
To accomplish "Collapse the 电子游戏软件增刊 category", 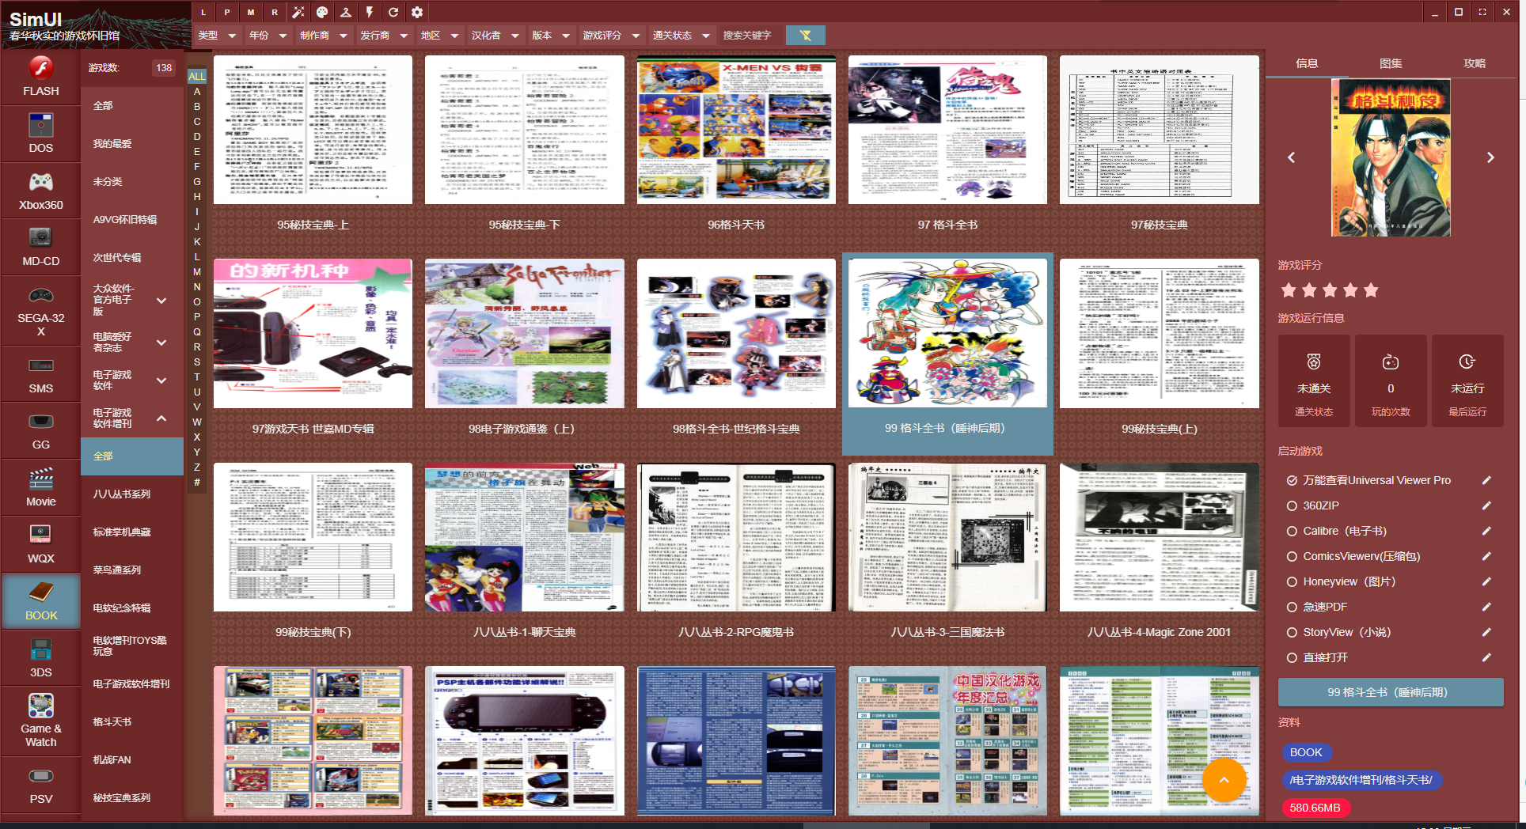I will click(161, 418).
